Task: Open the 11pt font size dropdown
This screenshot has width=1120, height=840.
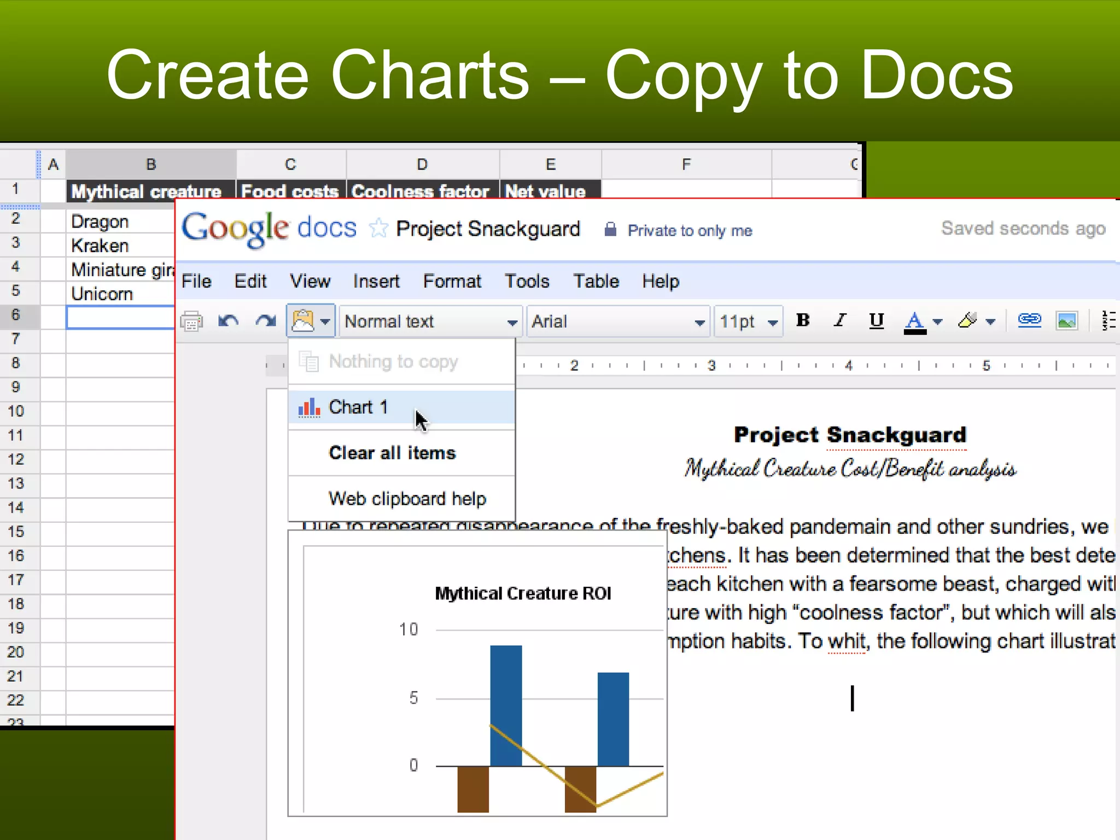Action: click(x=748, y=322)
